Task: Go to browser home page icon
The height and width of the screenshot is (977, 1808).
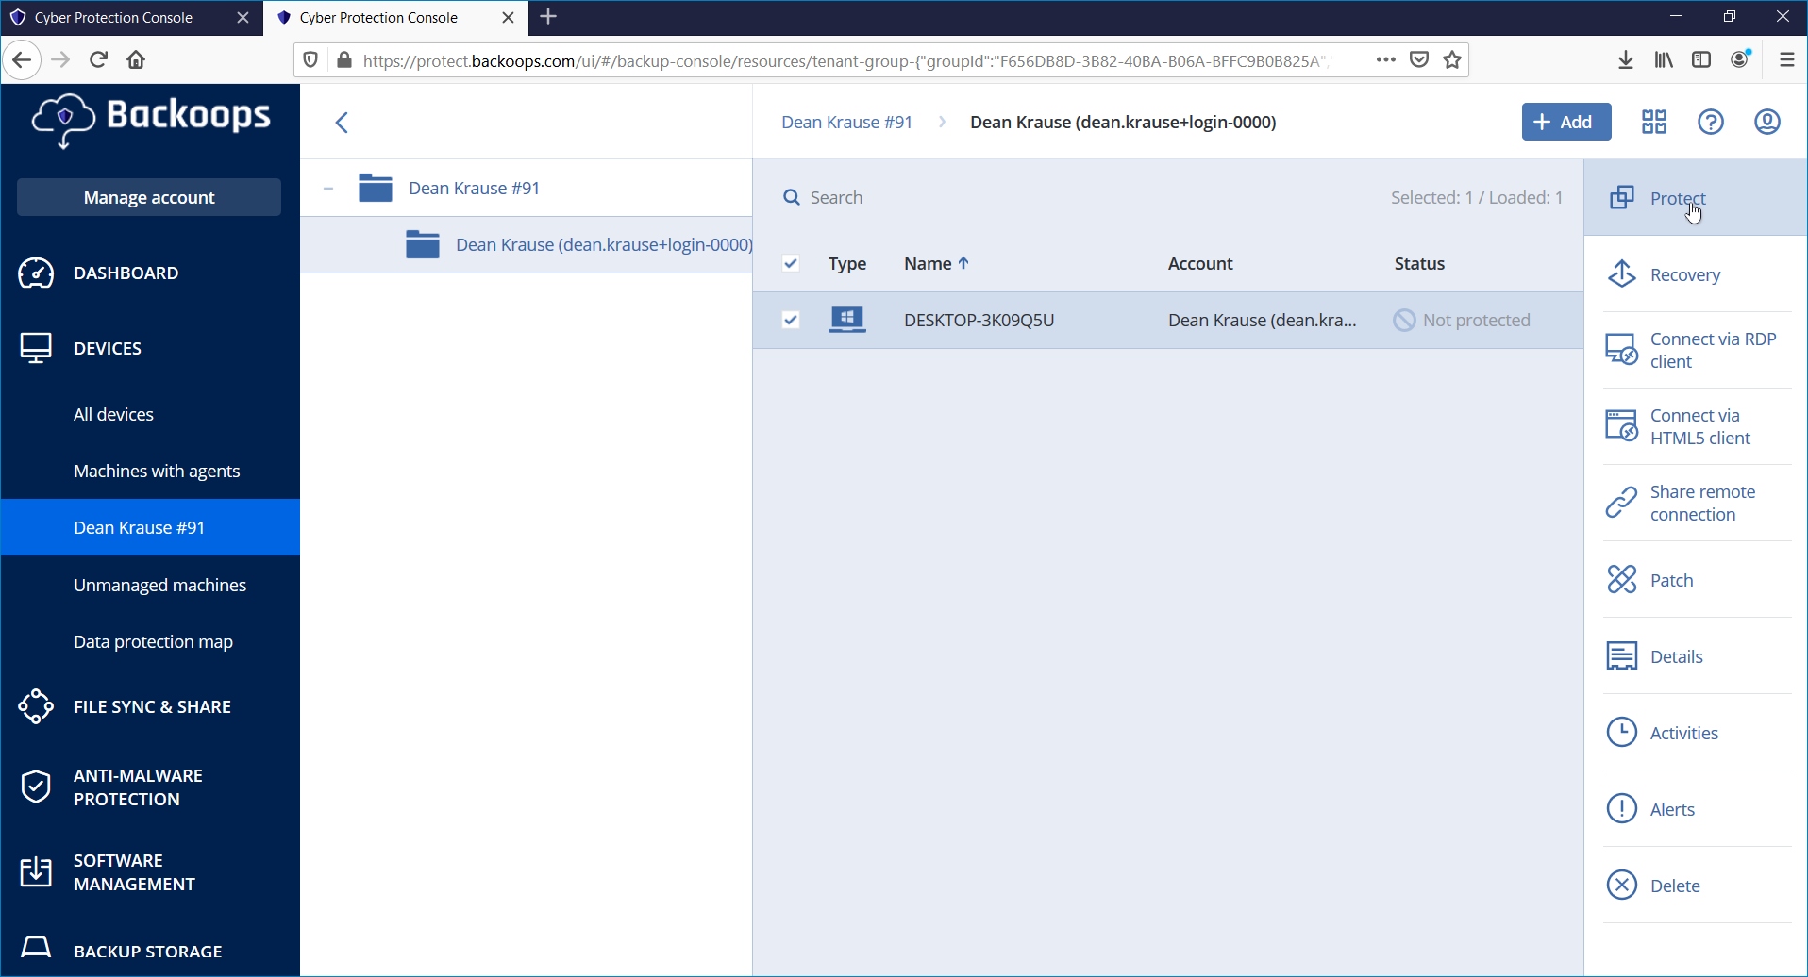Action: (136, 59)
